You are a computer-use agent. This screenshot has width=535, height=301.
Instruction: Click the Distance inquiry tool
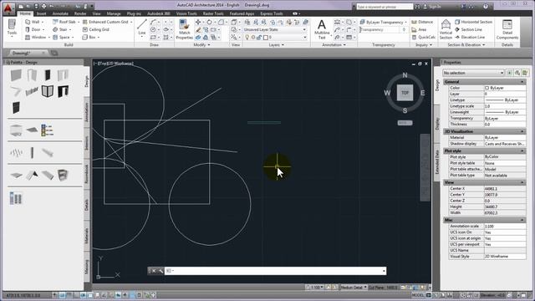(x=422, y=22)
